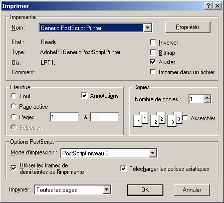Decrease the number of copies with down arrow
The image size is (224, 203).
click(x=207, y=101)
